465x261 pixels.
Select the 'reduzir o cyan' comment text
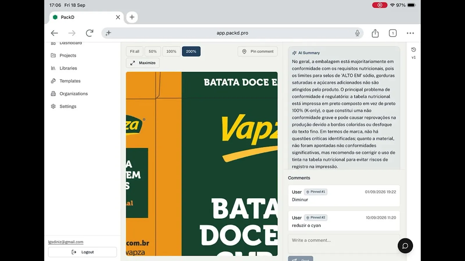tap(306, 225)
